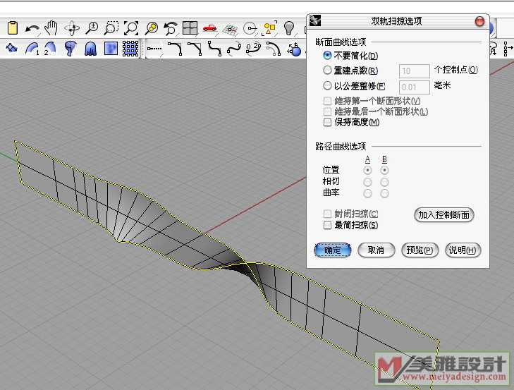The image size is (514, 390).
Task: Click the tolerance field showing 0.01
Action: (x=415, y=87)
